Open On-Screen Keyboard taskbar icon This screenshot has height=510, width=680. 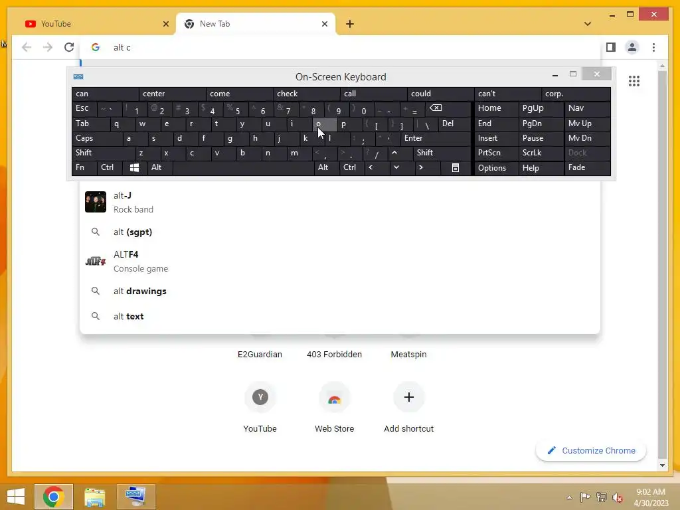pyautogui.click(x=135, y=497)
